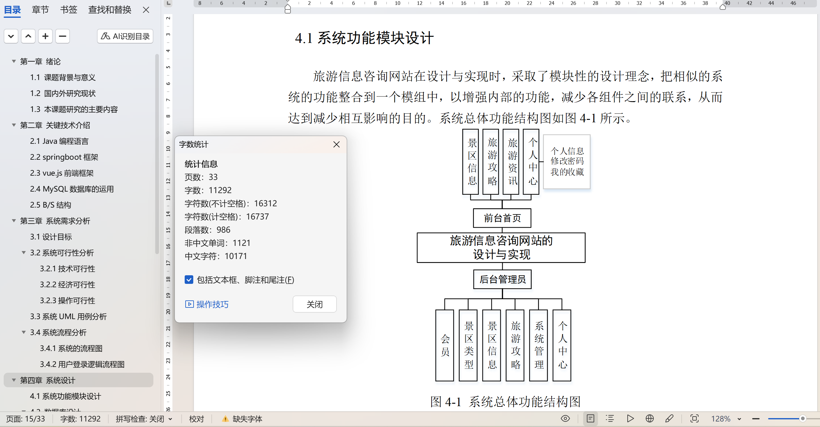Switch to page layout view icon
The image size is (820, 427).
[590, 418]
